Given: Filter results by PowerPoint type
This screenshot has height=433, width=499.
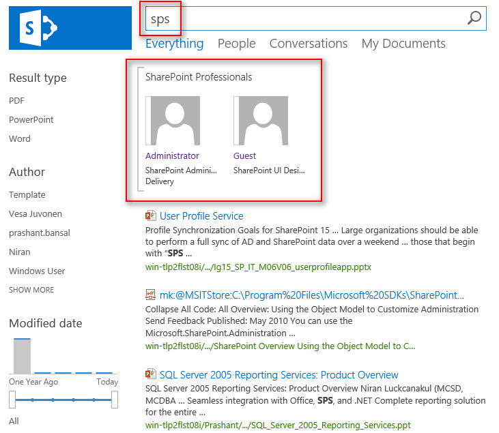Looking at the screenshot, I should [31, 120].
